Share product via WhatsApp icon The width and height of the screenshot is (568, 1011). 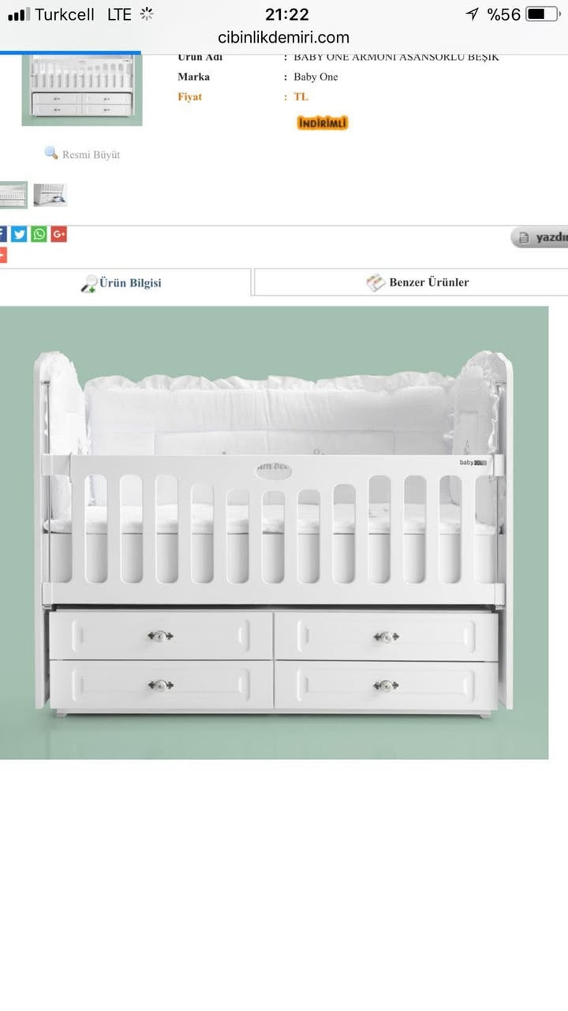[39, 235]
